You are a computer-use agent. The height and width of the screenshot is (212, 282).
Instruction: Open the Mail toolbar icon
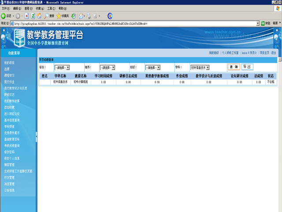tap(81, 16)
